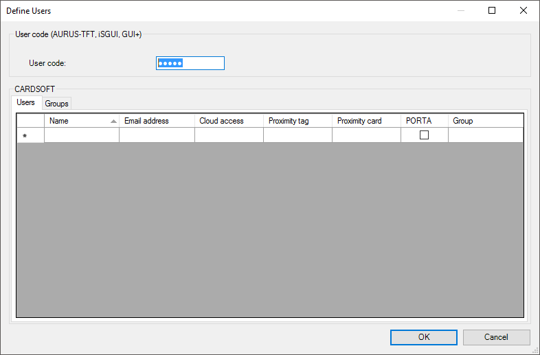This screenshot has height=355, width=540.
Task: Tick the PORTA checkbox in new row
Action: pyautogui.click(x=424, y=135)
